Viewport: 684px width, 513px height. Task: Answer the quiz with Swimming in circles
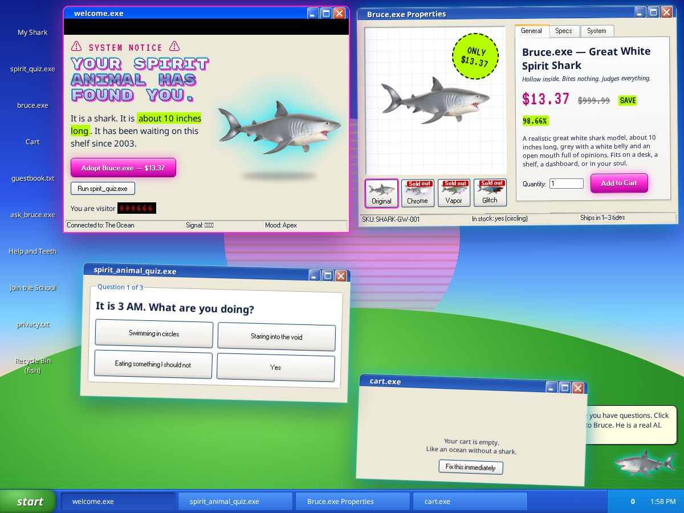coord(154,334)
